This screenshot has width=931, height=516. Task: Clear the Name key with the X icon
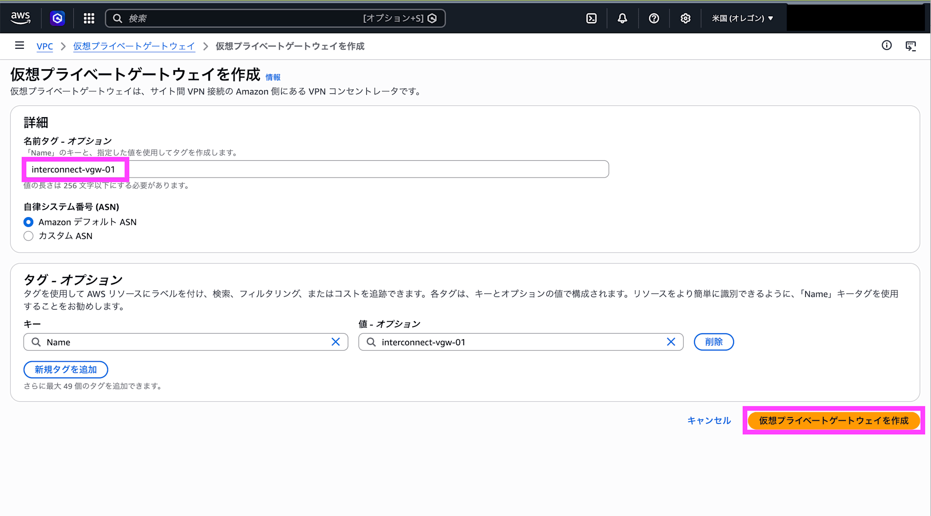(335, 342)
